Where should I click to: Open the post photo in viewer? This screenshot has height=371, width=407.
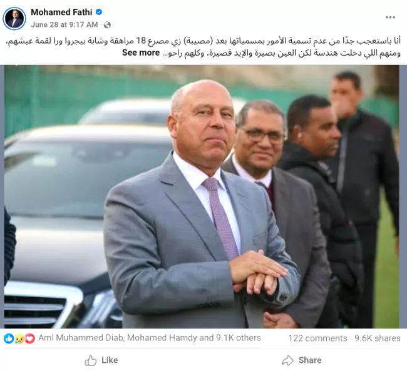pyautogui.click(x=202, y=196)
